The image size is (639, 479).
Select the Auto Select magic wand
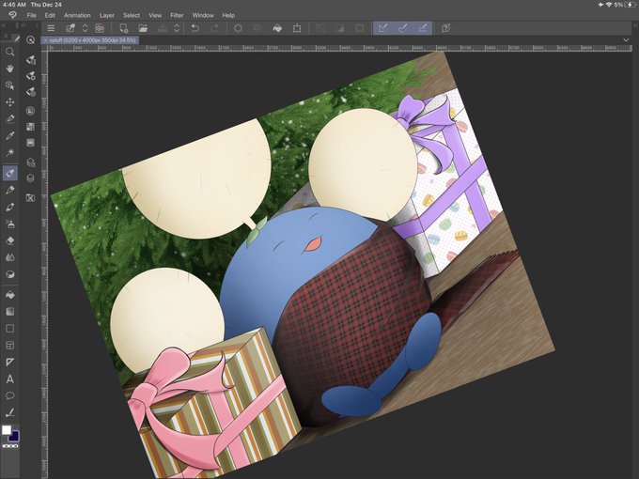click(x=10, y=152)
